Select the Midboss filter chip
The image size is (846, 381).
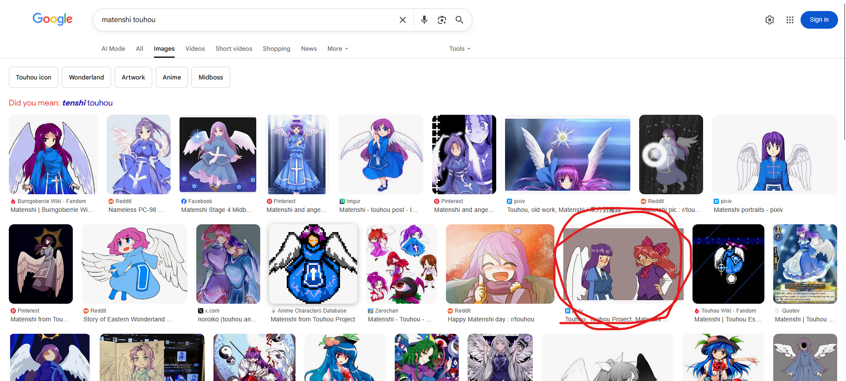click(x=210, y=77)
